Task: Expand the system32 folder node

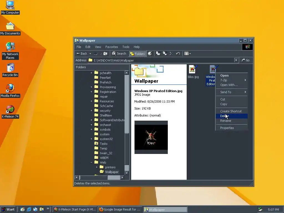Action: pos(91,139)
